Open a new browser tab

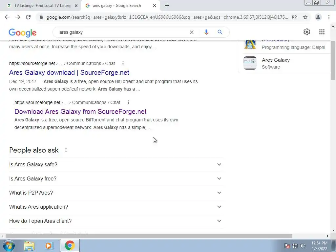pyautogui.click(x=167, y=6)
